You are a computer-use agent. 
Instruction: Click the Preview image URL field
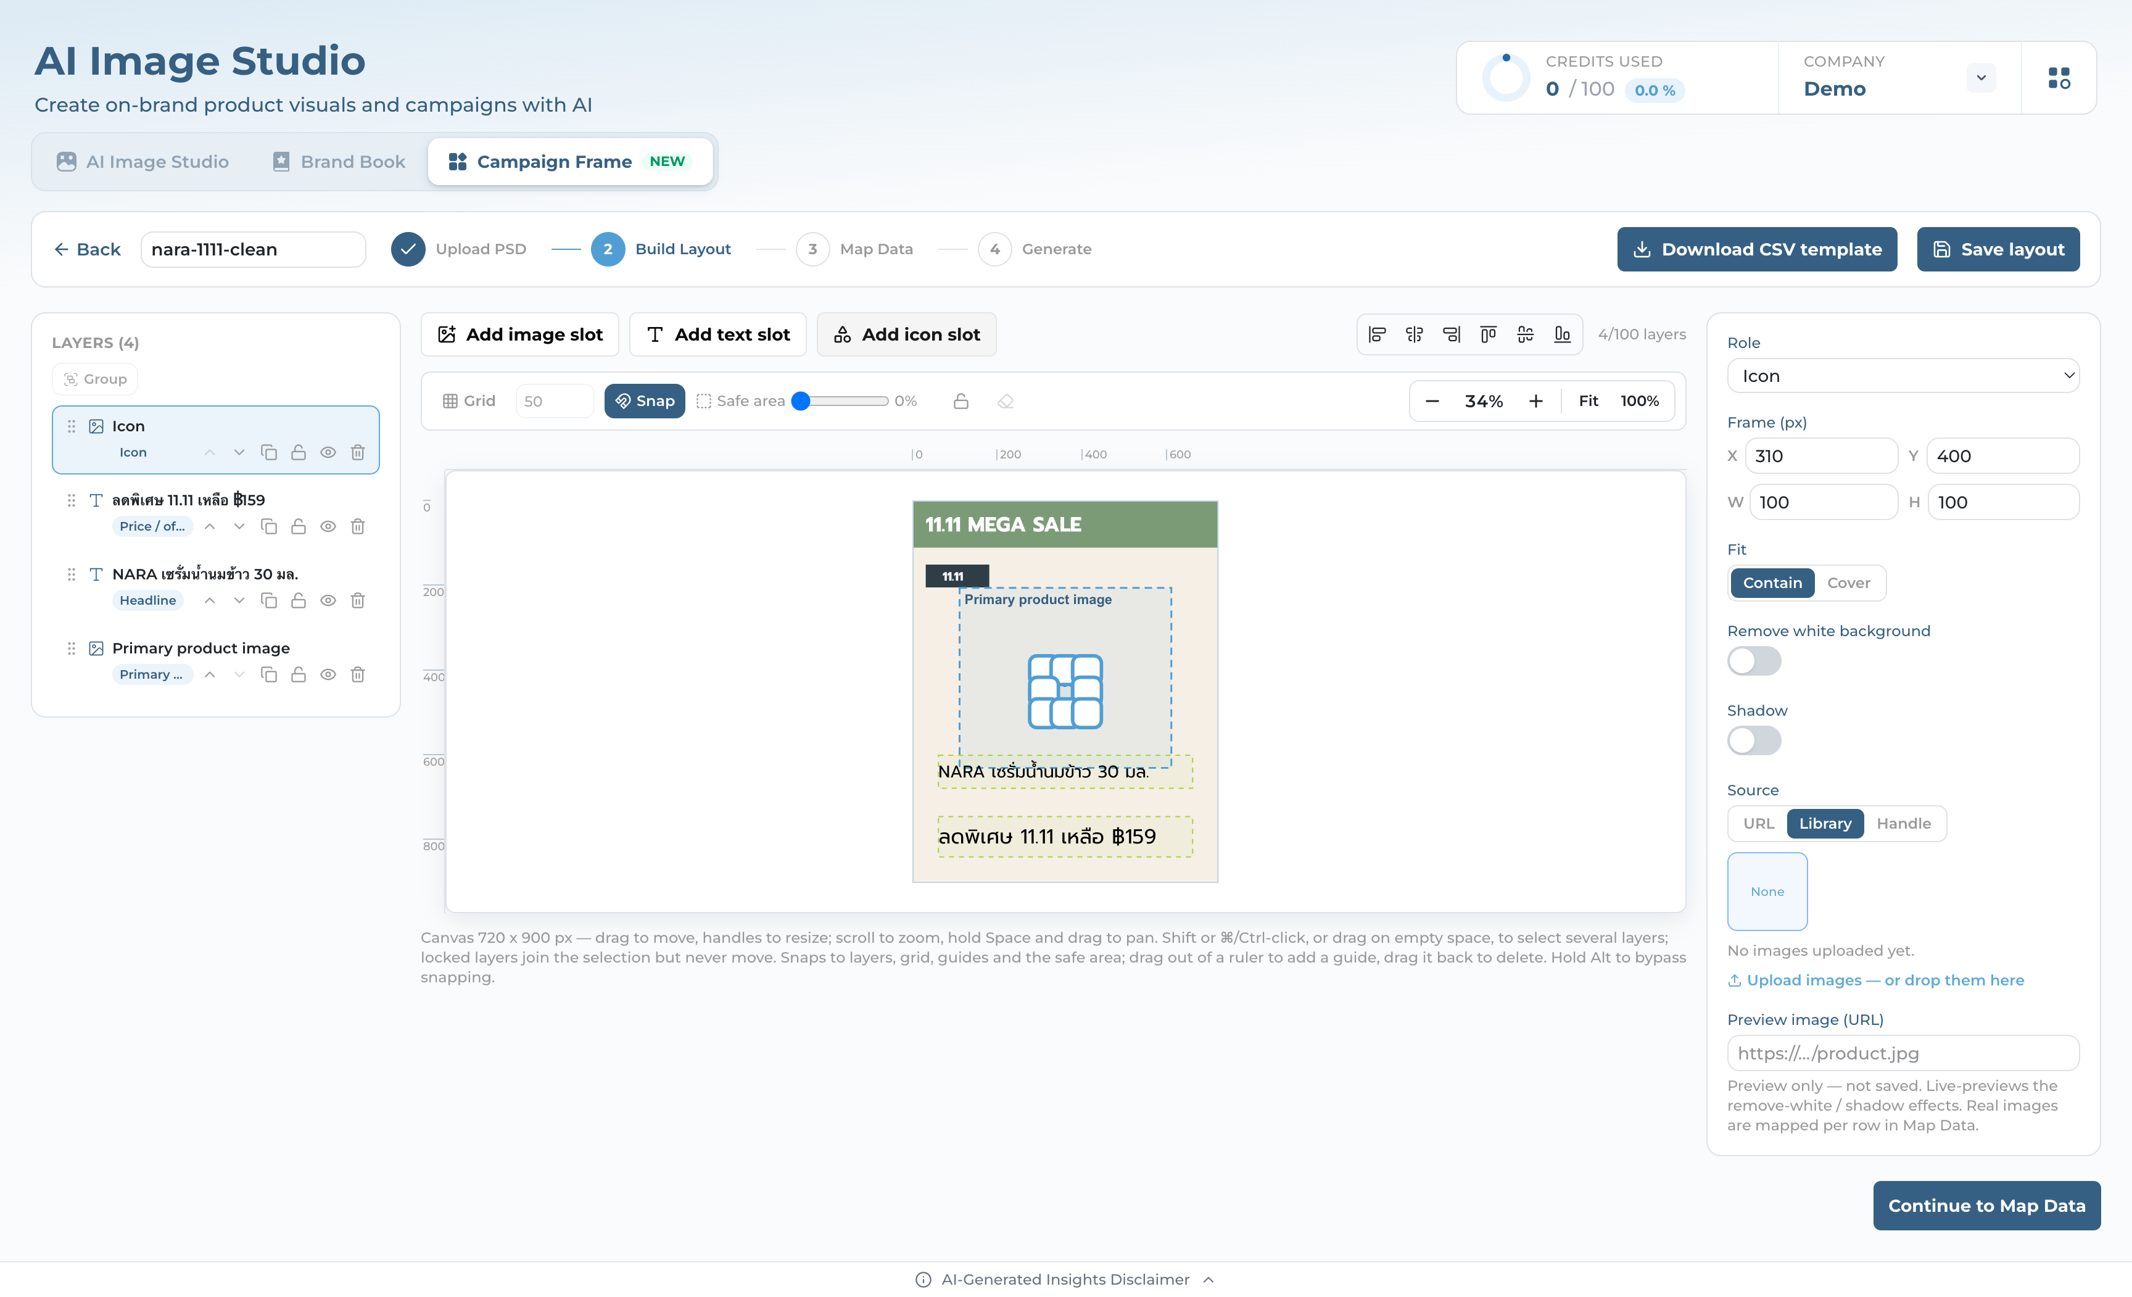(1903, 1054)
